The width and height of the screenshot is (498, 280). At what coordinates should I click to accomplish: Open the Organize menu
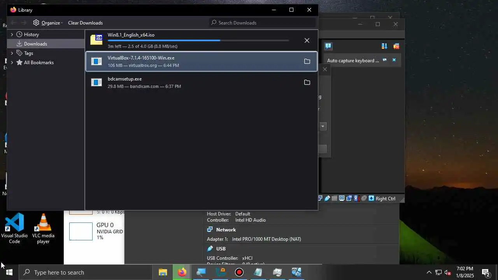(48, 23)
